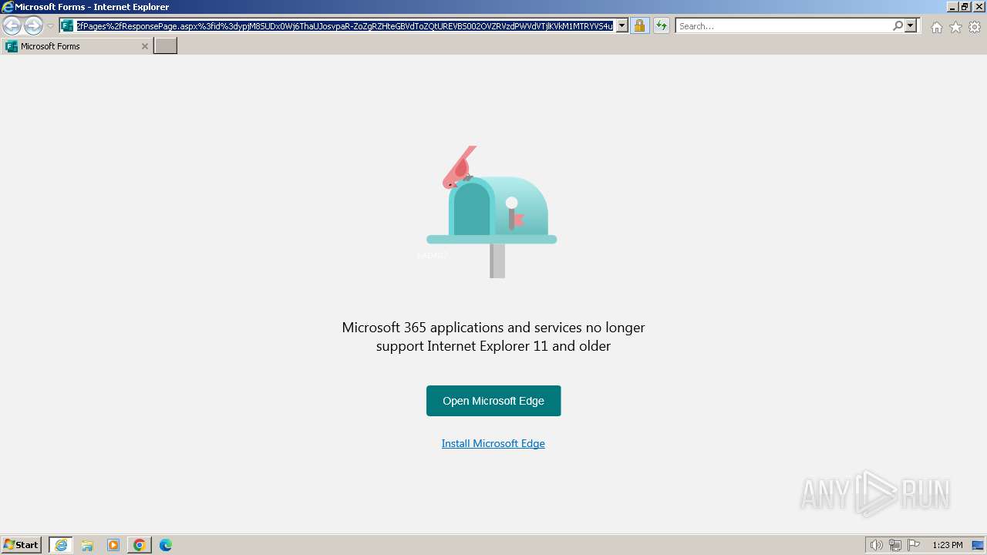This screenshot has width=987, height=555.
Task: Show desktop via the tray corner button
Action: pyautogui.click(x=978, y=545)
